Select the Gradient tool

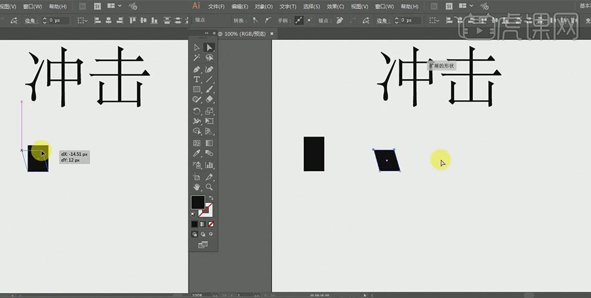[209, 143]
